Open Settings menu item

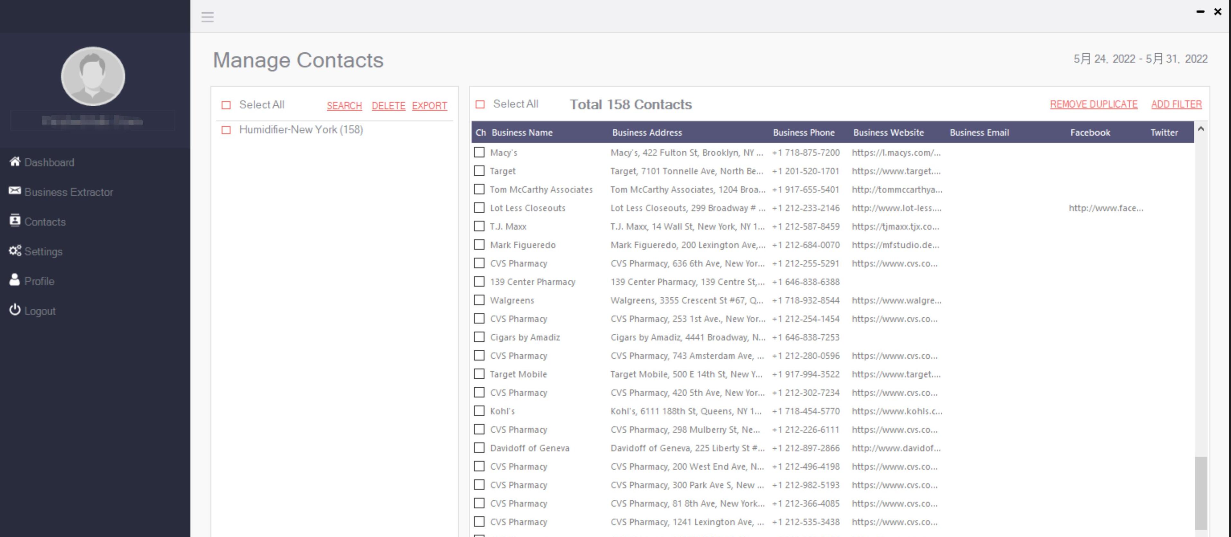43,251
